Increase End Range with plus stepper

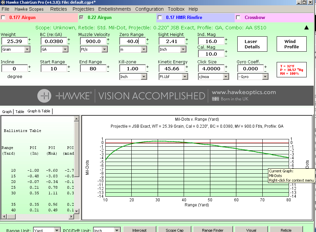point(108,67)
